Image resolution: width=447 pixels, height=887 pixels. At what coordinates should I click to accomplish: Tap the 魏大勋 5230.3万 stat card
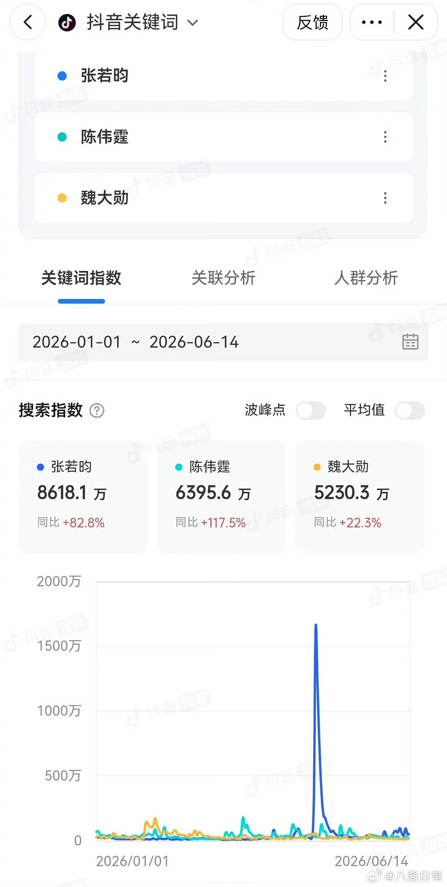pos(360,497)
